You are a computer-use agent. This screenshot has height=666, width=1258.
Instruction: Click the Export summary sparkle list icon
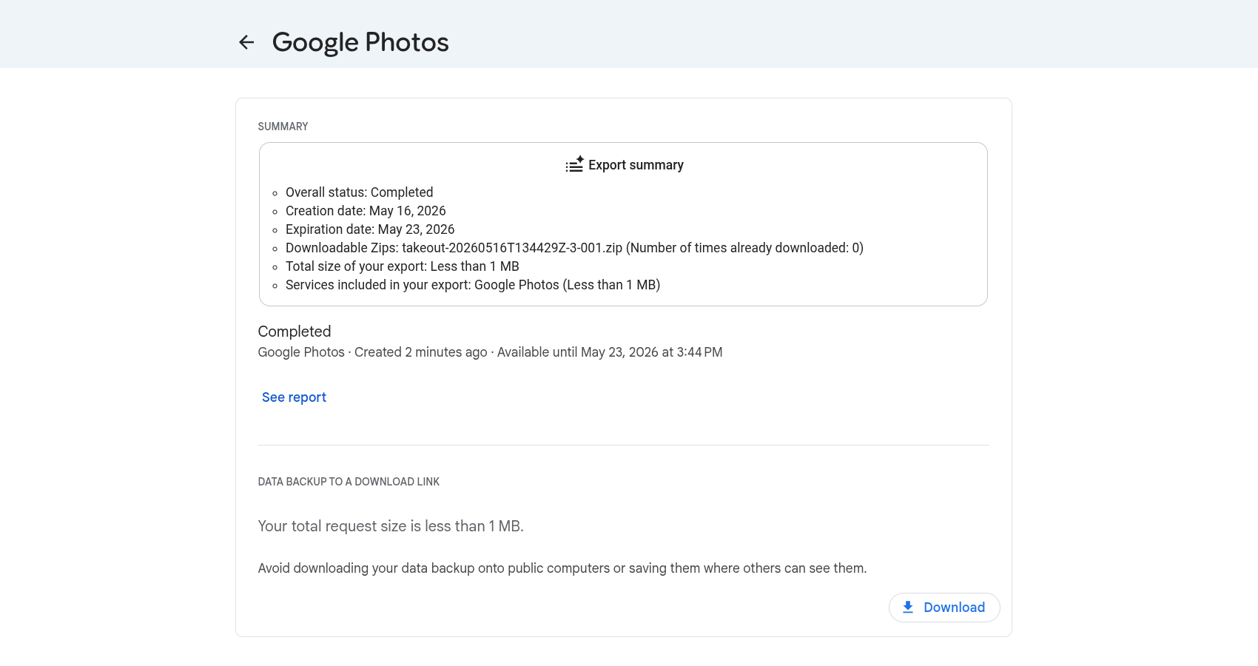pos(575,164)
